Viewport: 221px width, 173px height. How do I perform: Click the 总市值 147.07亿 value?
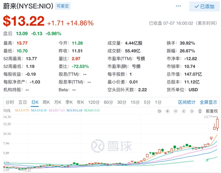[x=193, y=74]
